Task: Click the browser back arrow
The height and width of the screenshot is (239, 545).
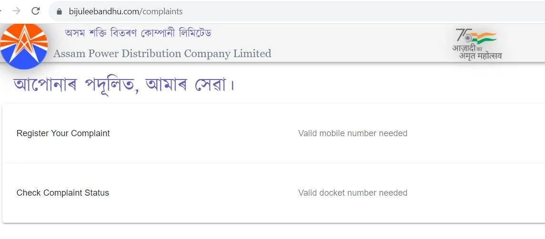Action: point(1,11)
